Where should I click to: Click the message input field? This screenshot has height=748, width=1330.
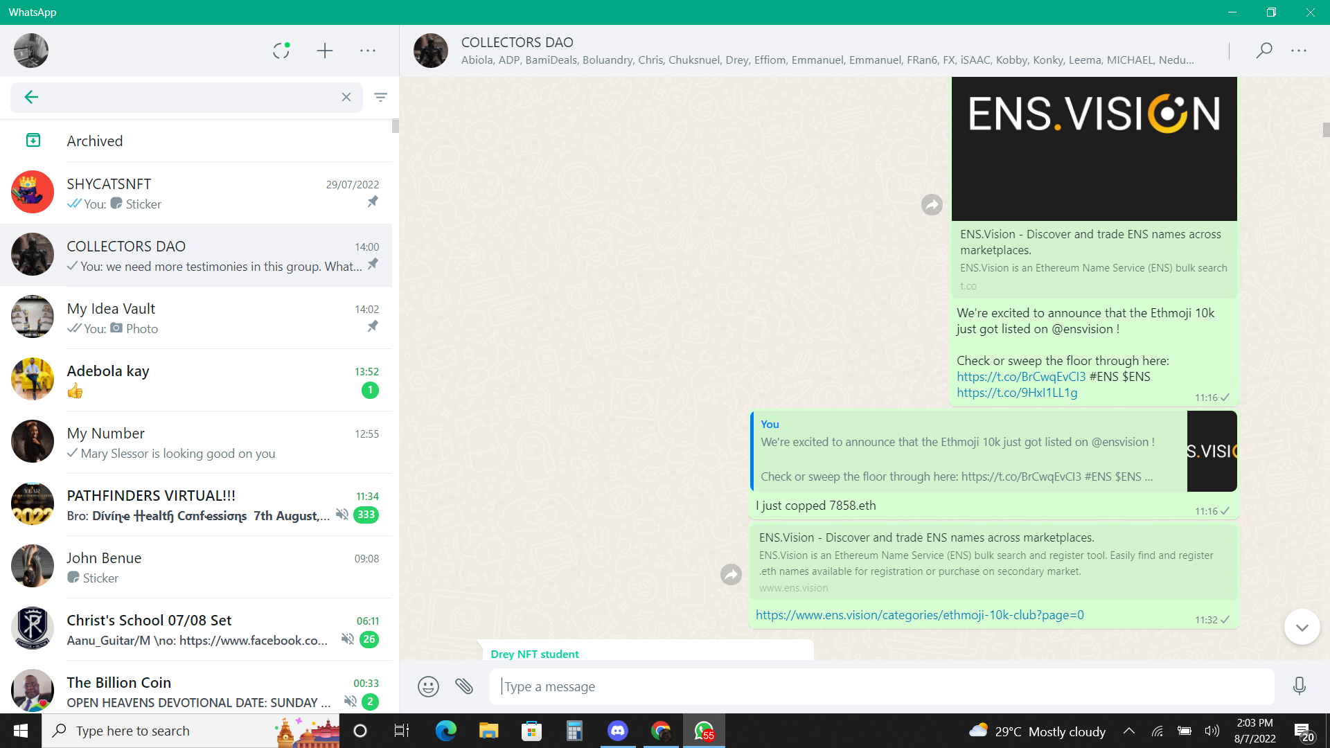pos(881,686)
